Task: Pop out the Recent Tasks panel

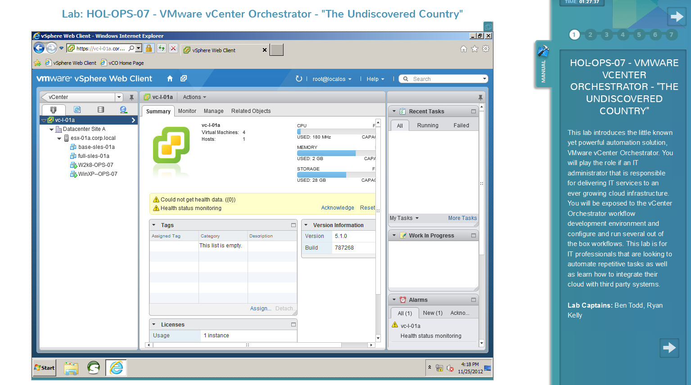Action: tap(473, 111)
